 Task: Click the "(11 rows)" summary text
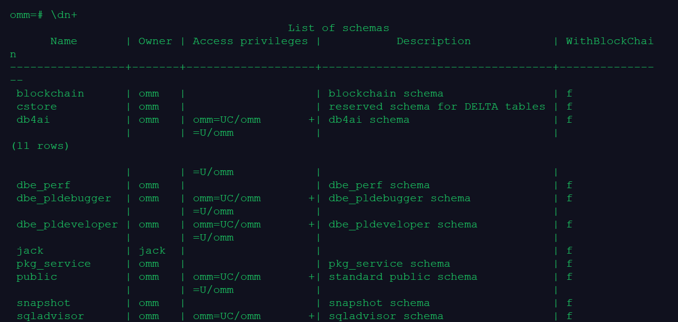pos(40,146)
